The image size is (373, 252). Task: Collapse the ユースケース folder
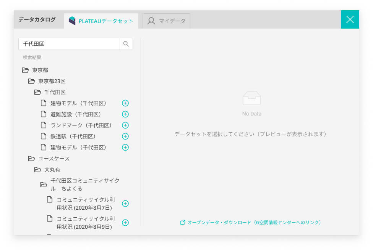(49, 159)
